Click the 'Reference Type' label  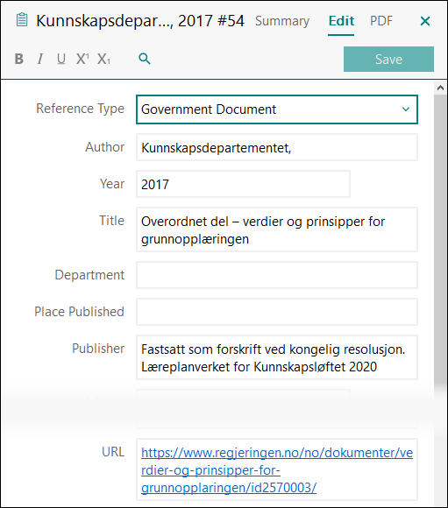pos(80,109)
